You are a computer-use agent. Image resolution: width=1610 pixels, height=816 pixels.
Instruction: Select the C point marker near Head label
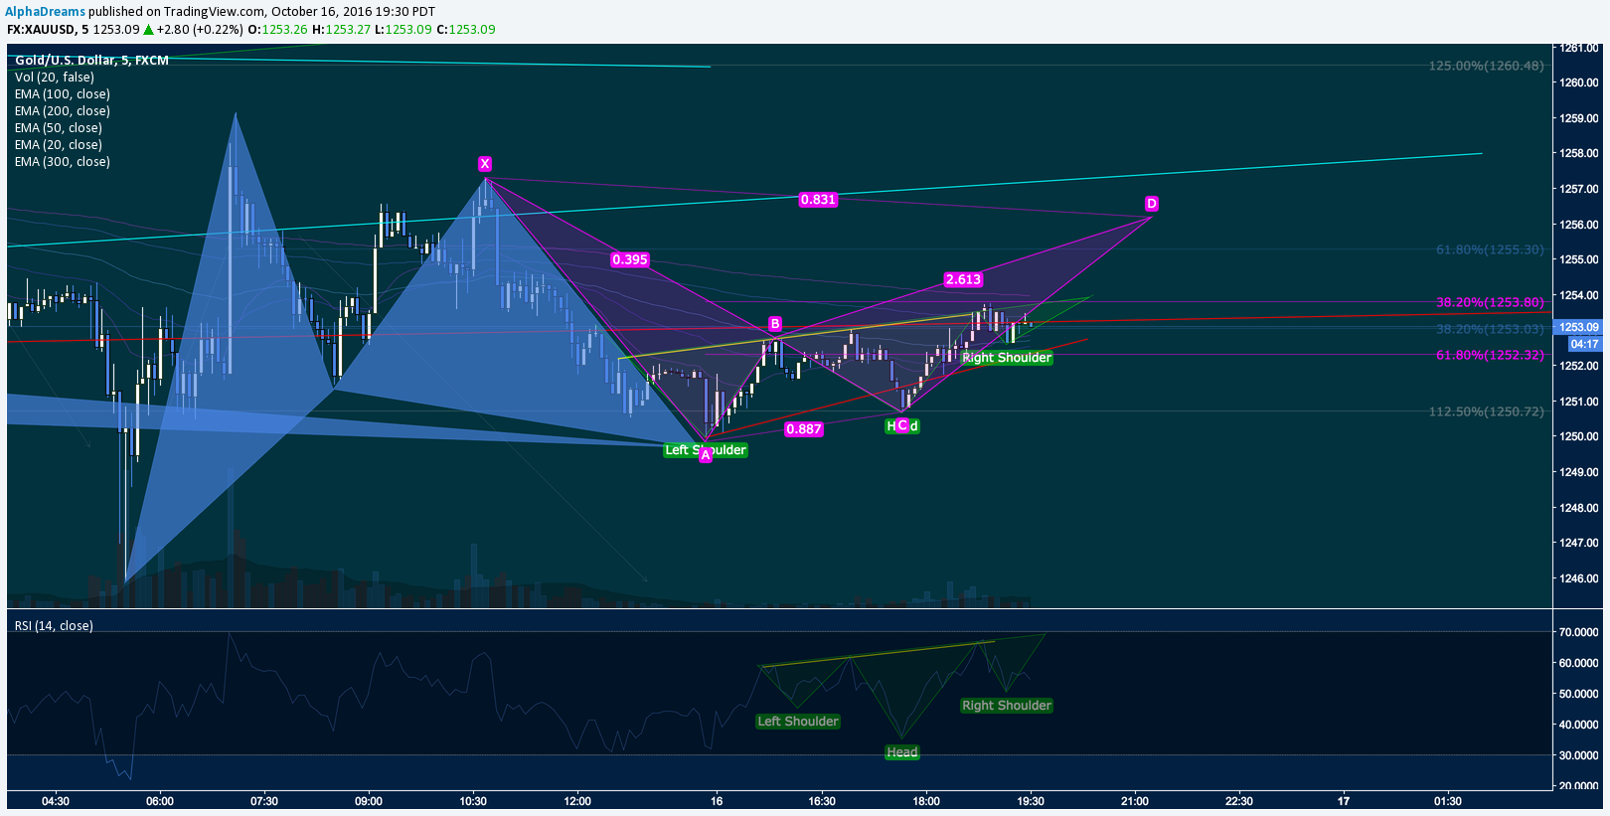click(x=902, y=425)
